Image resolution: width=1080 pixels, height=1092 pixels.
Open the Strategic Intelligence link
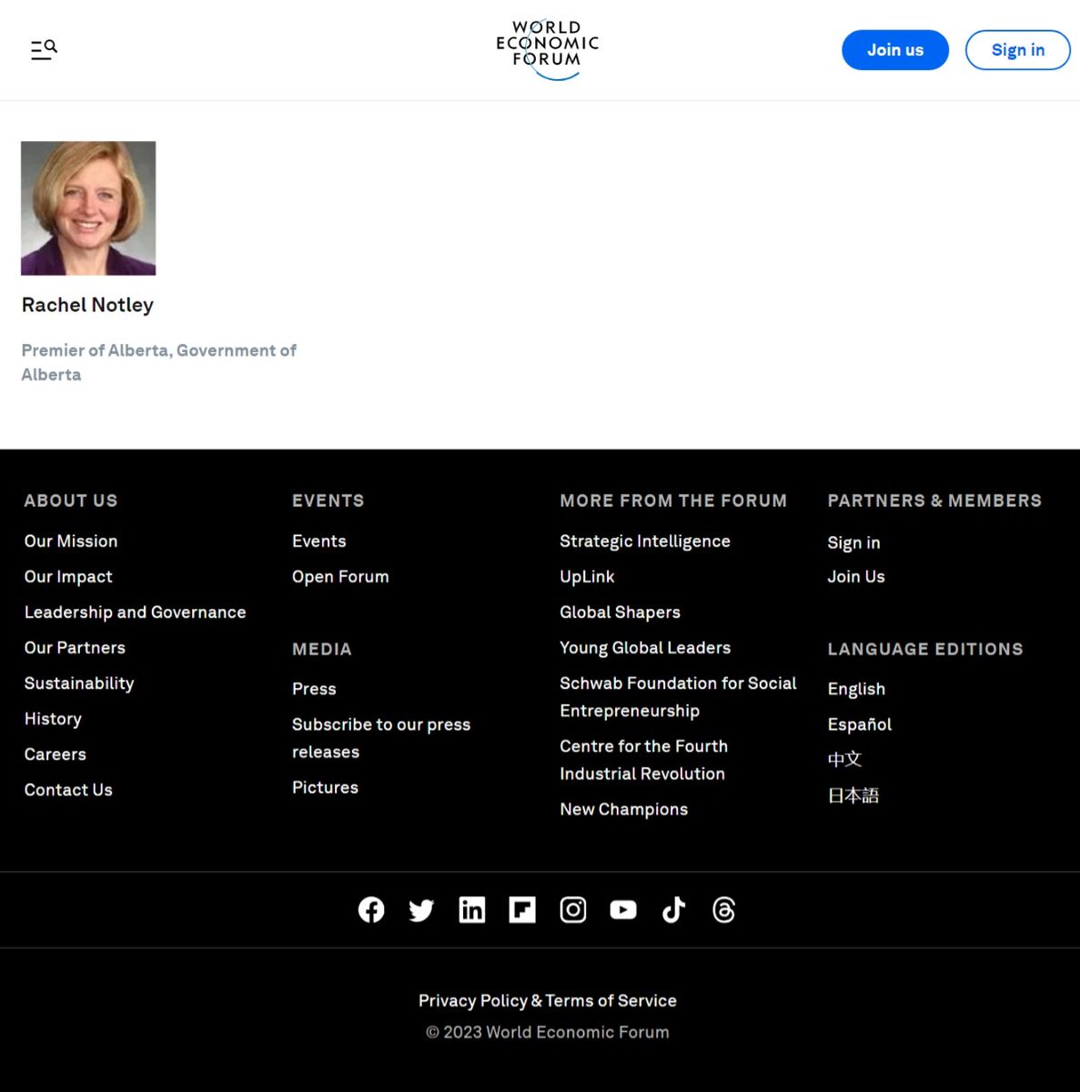tap(644, 541)
